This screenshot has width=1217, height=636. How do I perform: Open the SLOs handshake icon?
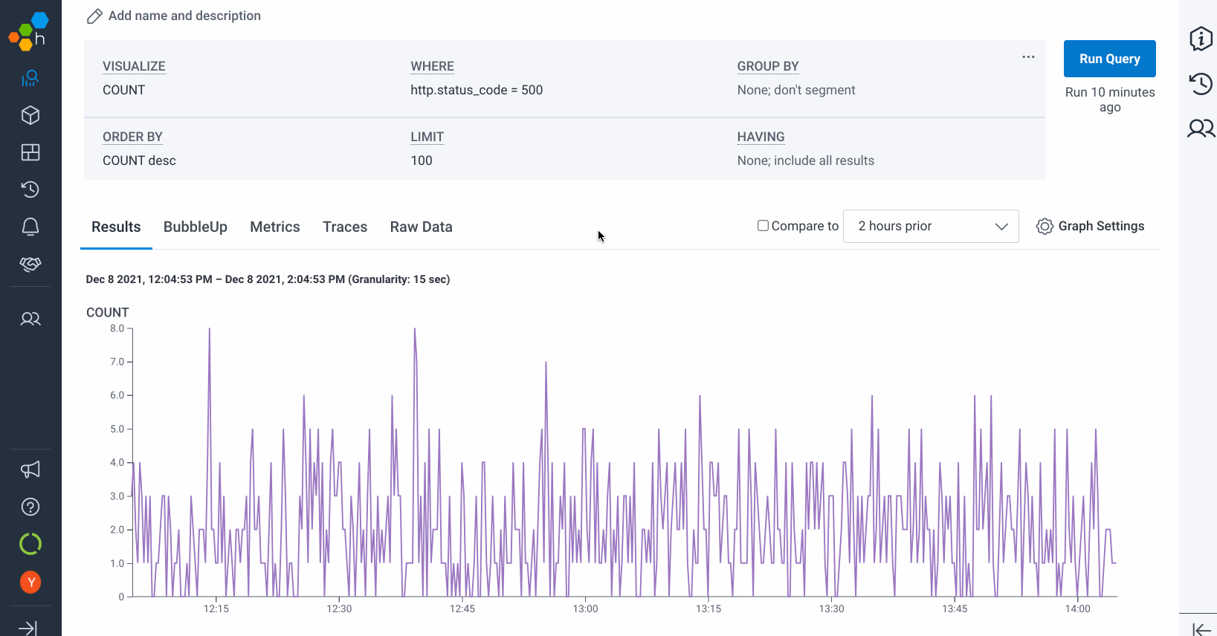(x=30, y=264)
